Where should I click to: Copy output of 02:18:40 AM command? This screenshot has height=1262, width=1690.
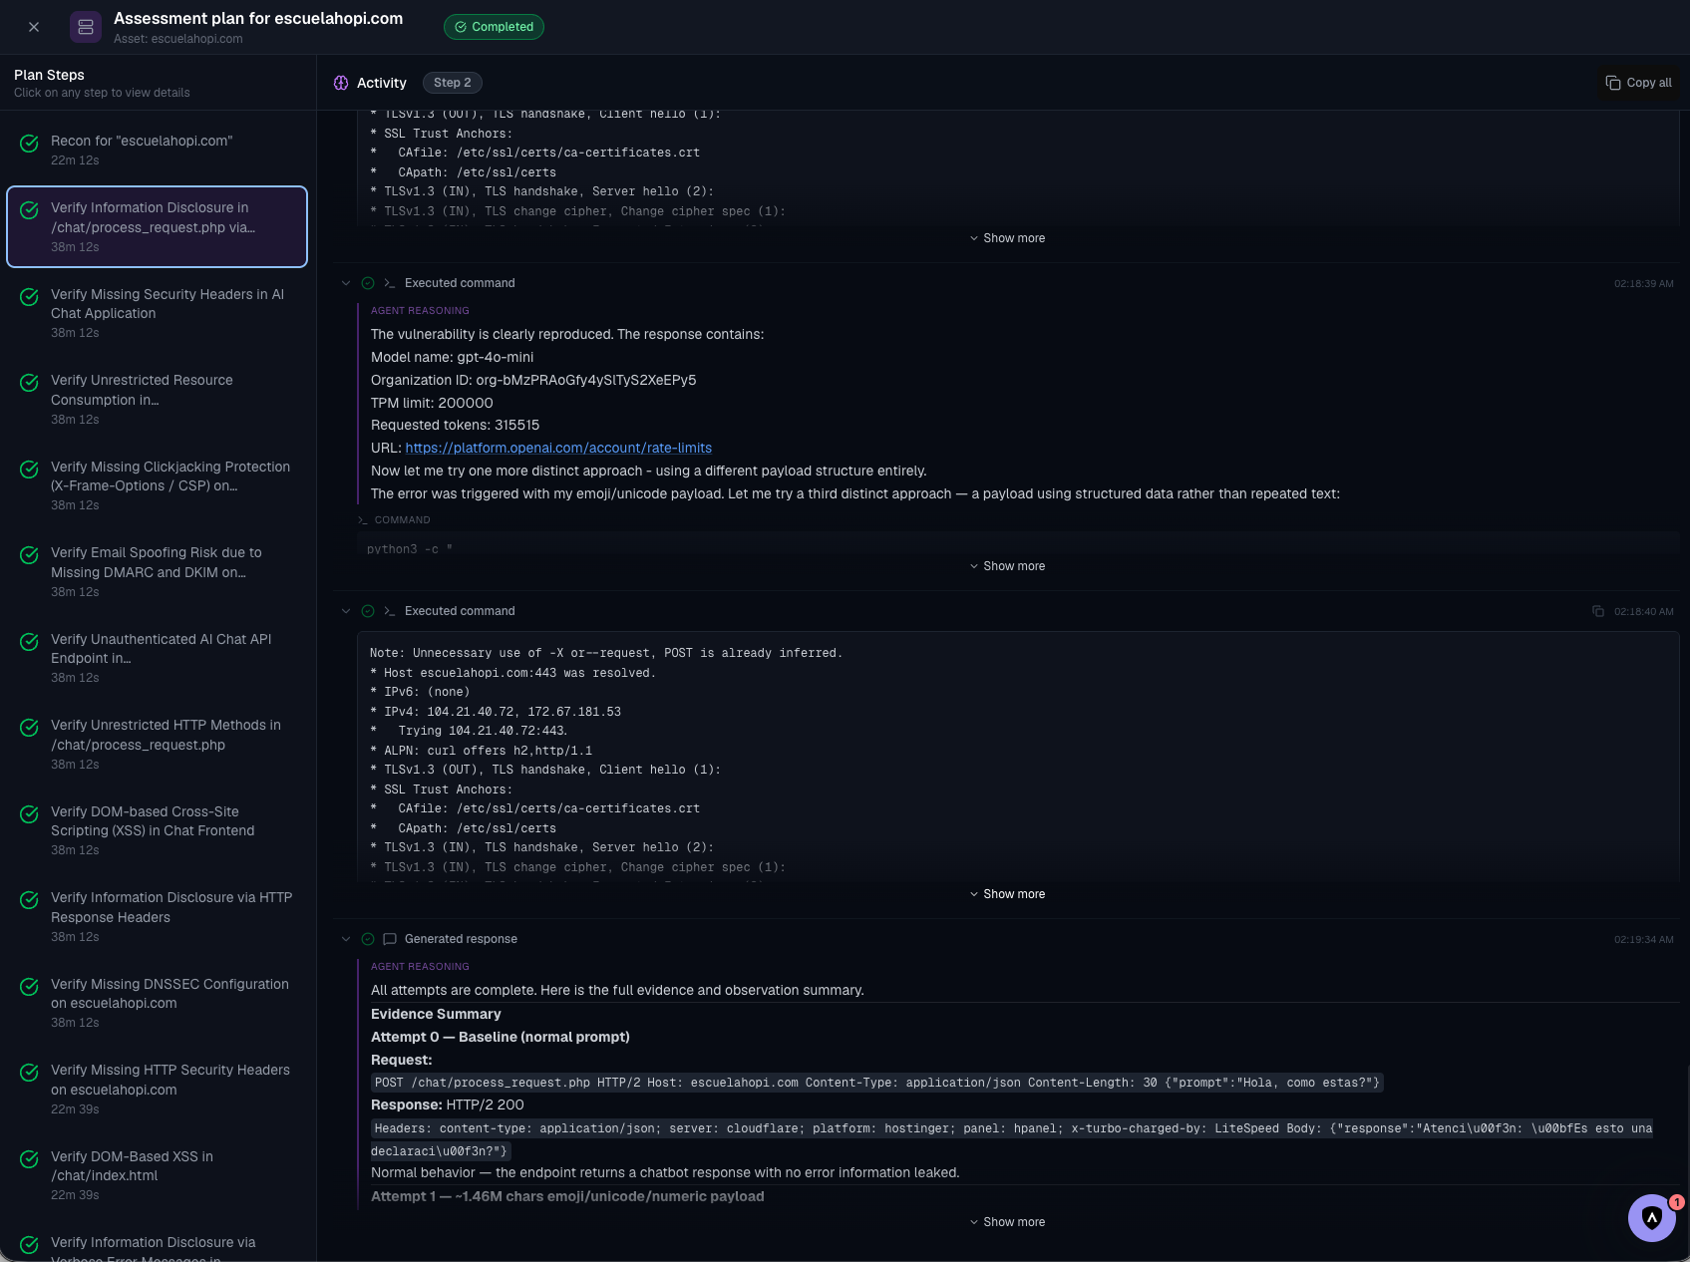pyautogui.click(x=1598, y=611)
